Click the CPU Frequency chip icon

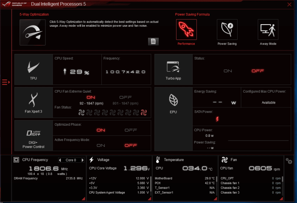[x=16, y=160]
